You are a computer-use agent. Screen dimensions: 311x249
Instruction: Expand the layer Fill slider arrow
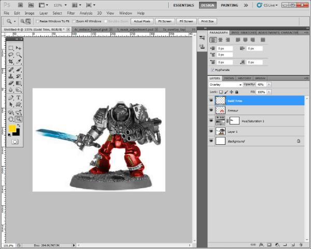[269, 92]
